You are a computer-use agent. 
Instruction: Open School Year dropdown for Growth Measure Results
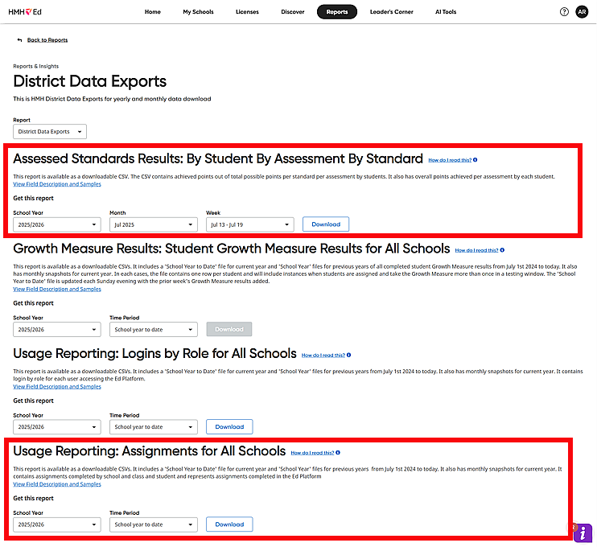(57, 330)
